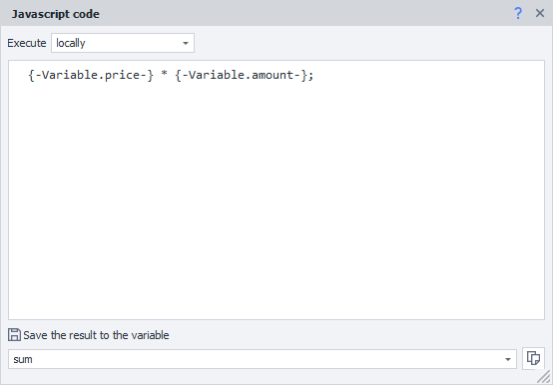The width and height of the screenshot is (553, 385).
Task: Open help via the question mark icon
Action: coord(518,13)
